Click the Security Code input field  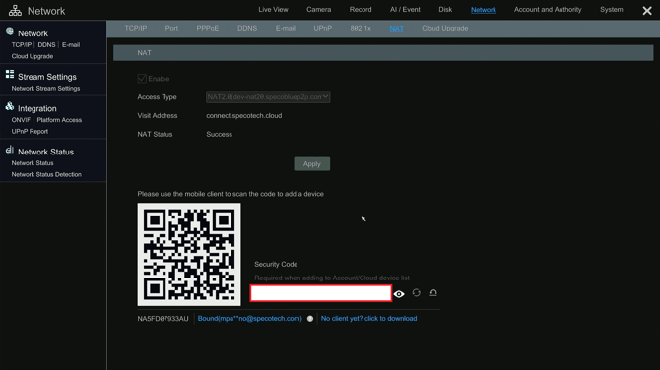[321, 293]
